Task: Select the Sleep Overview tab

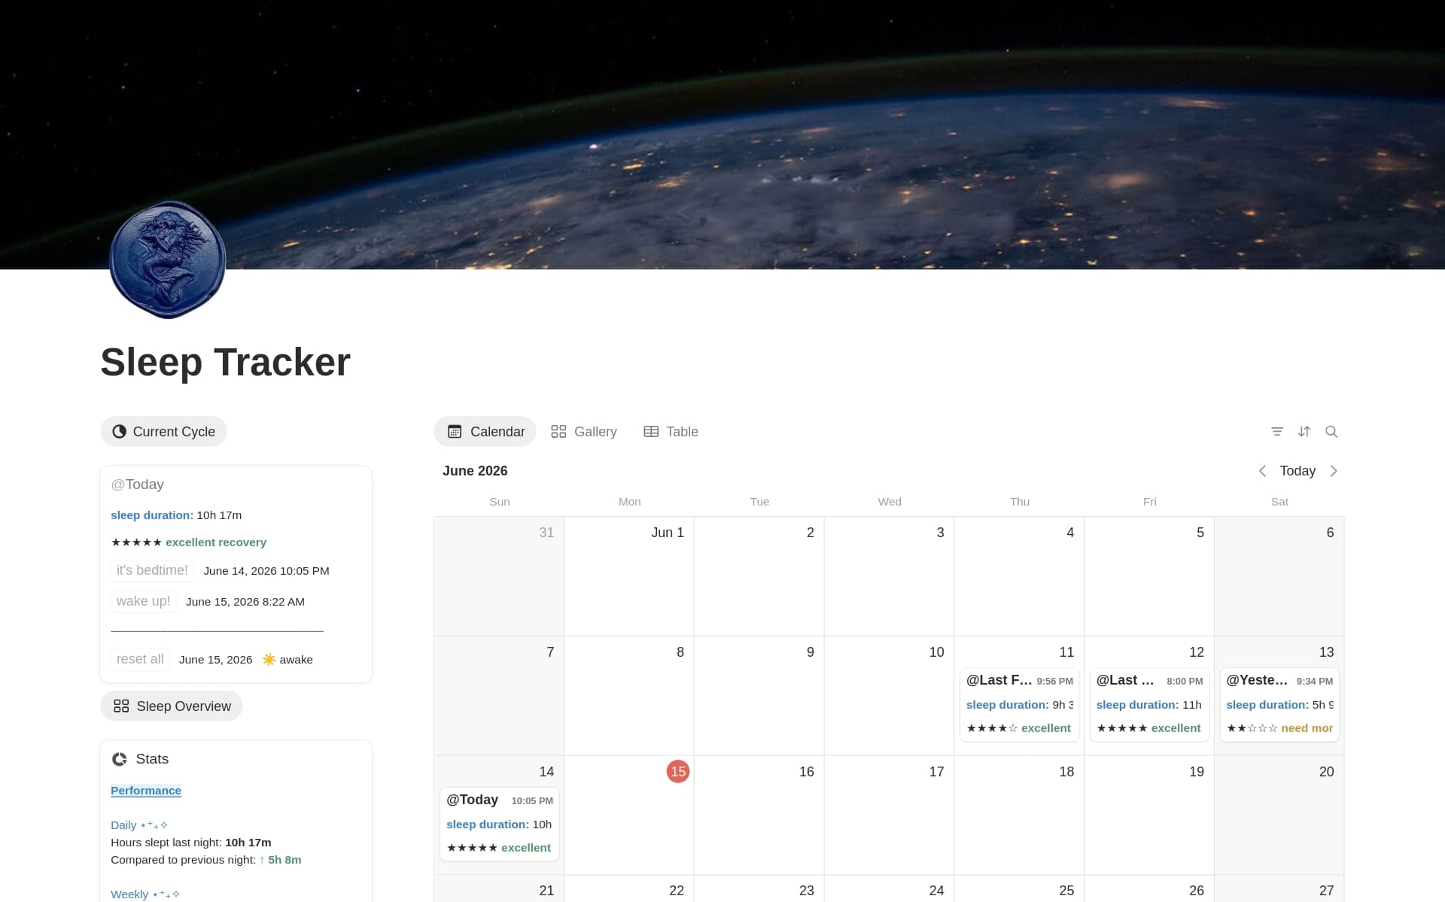Action: 172,706
